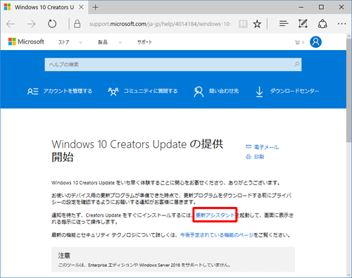Add page to favorites star
Viewport: 352px width, 278px height.
[257, 24]
